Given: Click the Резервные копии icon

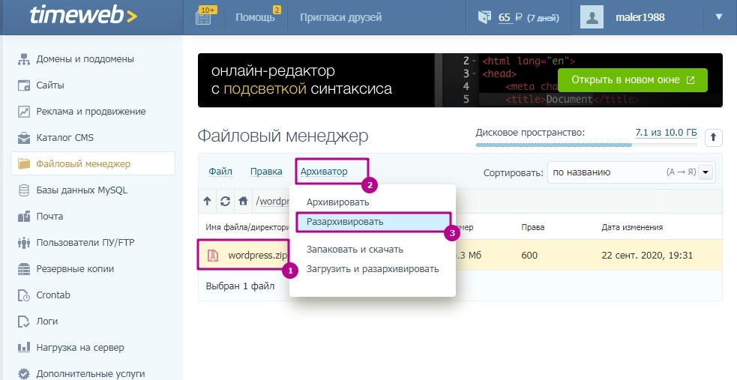Looking at the screenshot, I should pos(23,269).
